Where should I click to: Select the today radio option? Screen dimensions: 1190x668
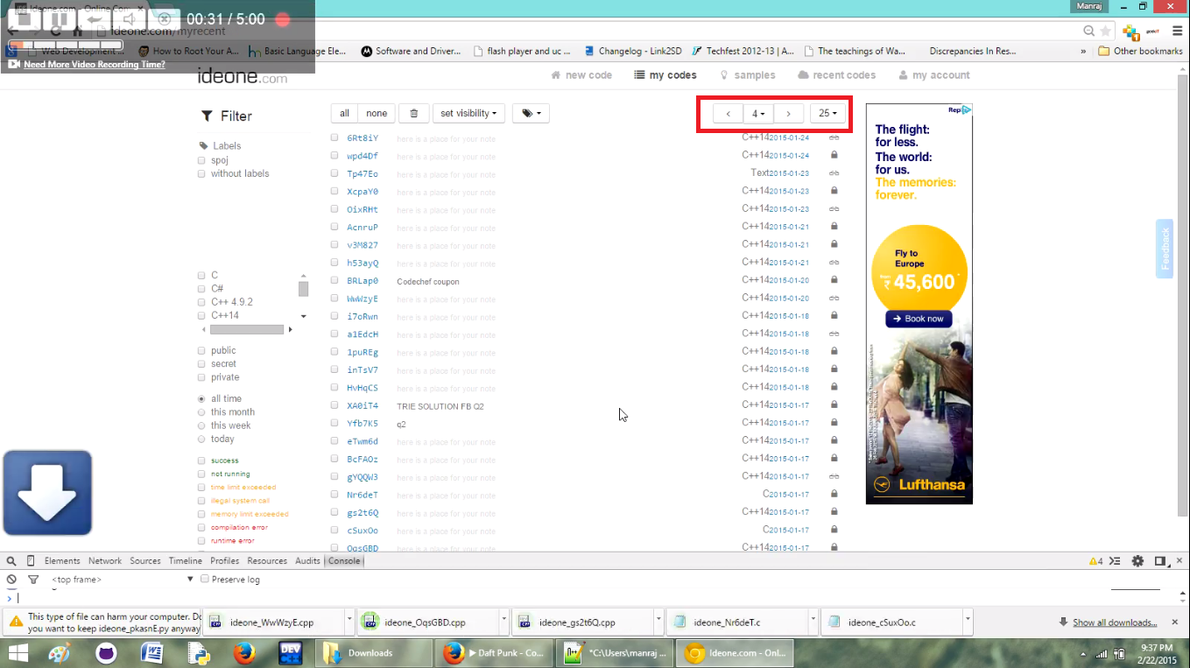[x=201, y=439]
